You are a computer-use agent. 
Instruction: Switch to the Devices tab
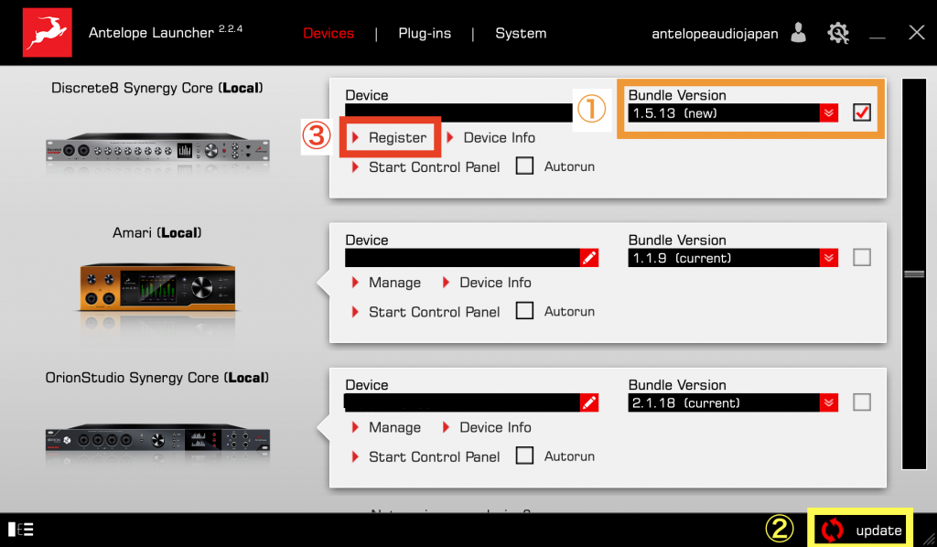328,34
